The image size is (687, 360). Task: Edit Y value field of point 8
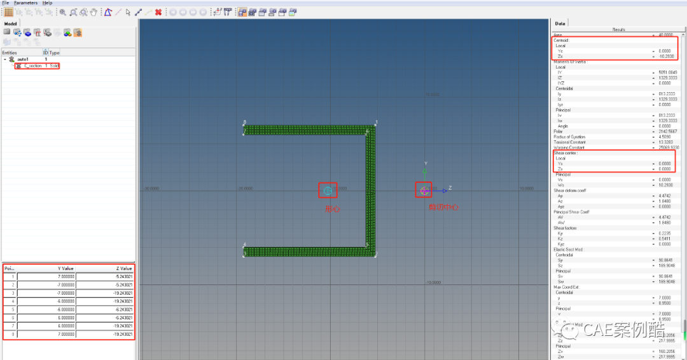click(x=46, y=334)
